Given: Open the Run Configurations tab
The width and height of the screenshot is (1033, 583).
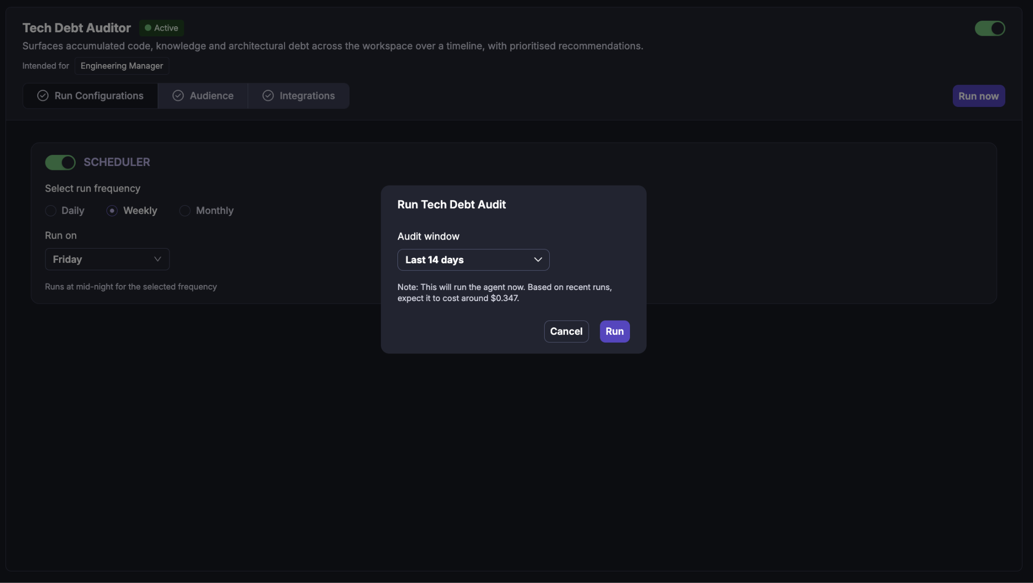Looking at the screenshot, I should pyautogui.click(x=90, y=96).
